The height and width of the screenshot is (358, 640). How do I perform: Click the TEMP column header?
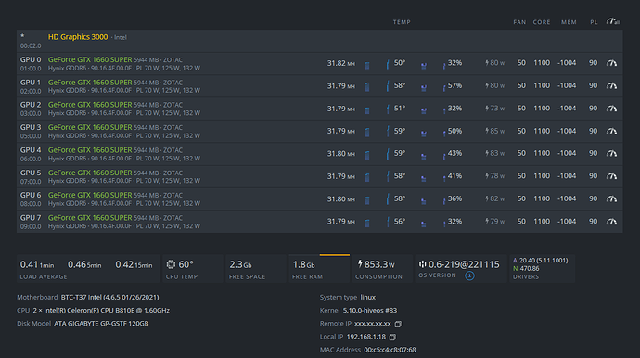click(402, 22)
